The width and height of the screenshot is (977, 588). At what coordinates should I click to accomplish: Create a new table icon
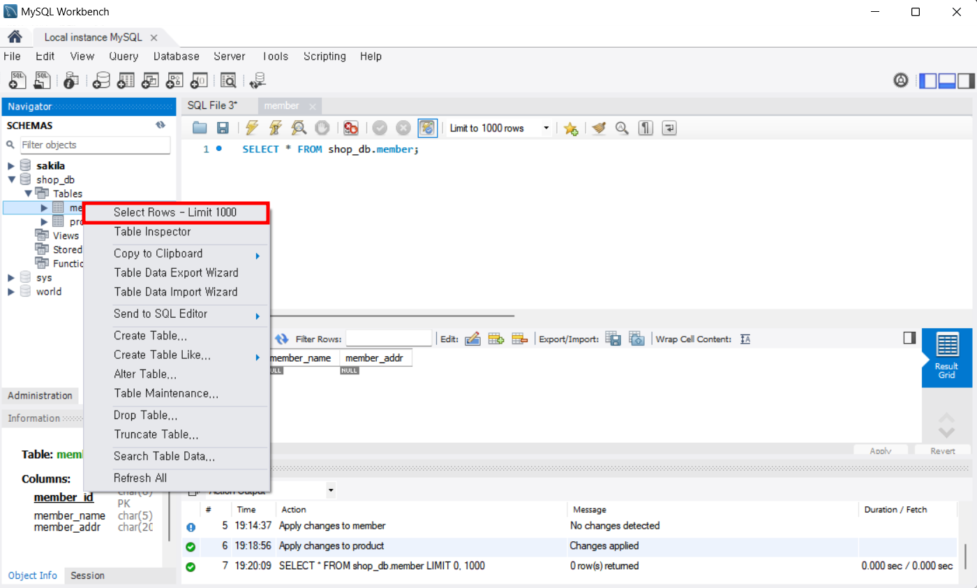[126, 80]
